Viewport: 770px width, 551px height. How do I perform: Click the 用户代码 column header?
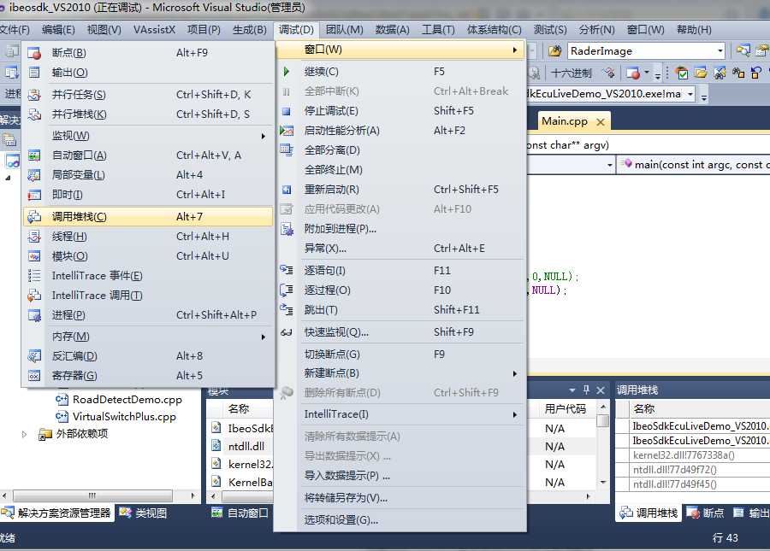(565, 409)
